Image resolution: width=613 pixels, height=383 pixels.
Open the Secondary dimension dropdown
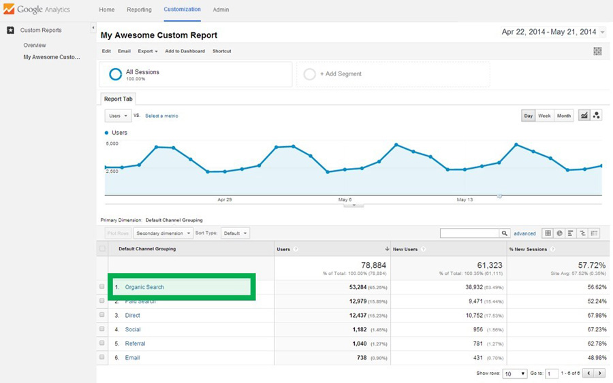tap(163, 233)
